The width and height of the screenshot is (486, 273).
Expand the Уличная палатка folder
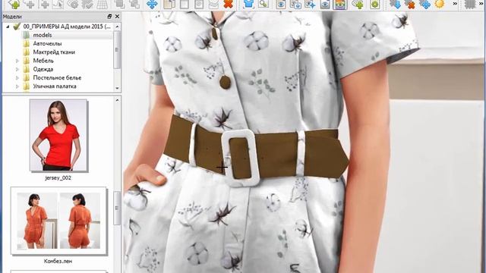coord(17,86)
